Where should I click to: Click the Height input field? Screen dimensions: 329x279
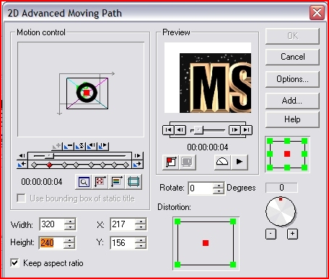click(x=51, y=243)
